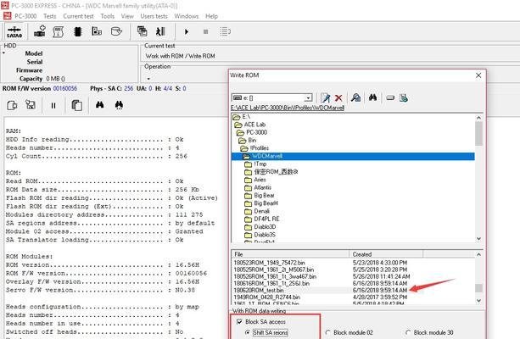Open the HDD passport info icon
The height and width of the screenshot is (339, 520).
(58, 32)
